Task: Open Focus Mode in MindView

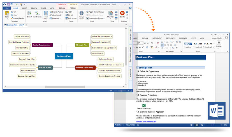Action: point(82,15)
